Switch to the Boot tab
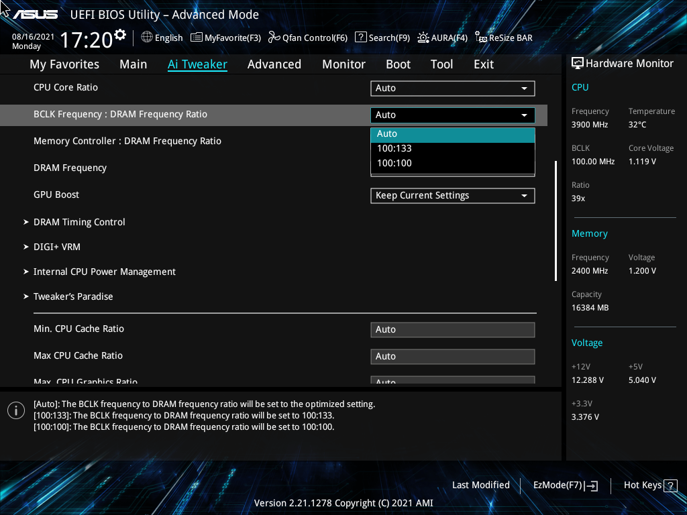 pos(399,64)
